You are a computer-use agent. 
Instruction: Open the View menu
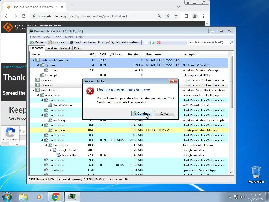tap(47, 37)
